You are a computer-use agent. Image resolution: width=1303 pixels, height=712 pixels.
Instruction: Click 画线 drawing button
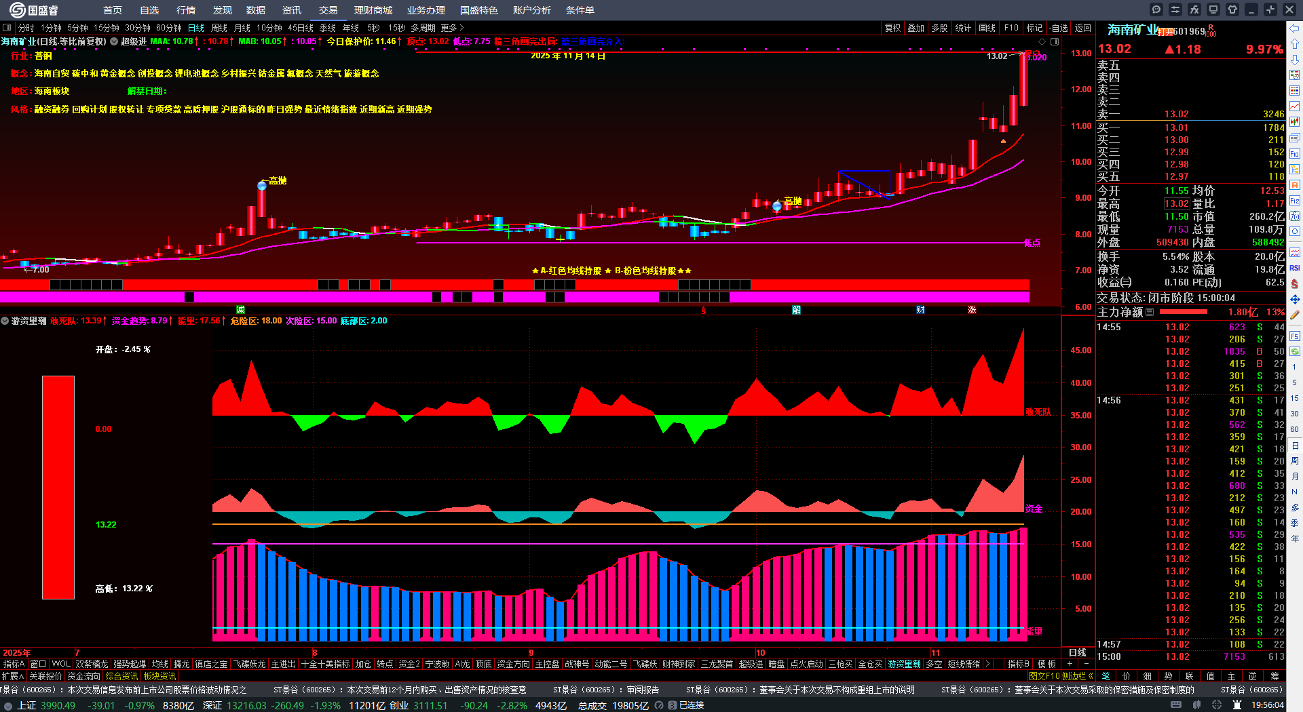click(x=987, y=28)
